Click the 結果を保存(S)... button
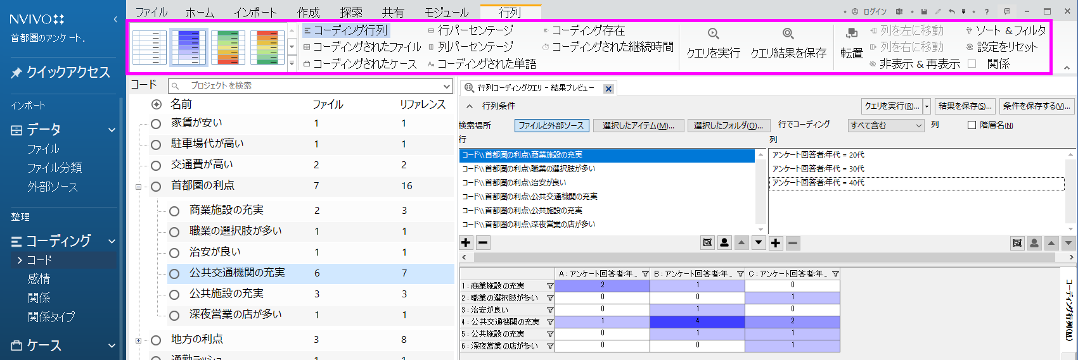The image size is (1078, 360). click(965, 106)
